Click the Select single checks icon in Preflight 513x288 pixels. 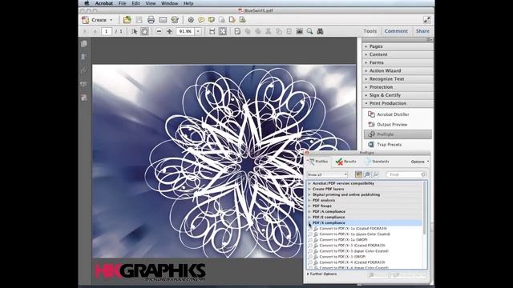[x=367, y=174]
